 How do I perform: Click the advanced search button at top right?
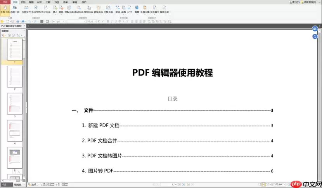309,2
